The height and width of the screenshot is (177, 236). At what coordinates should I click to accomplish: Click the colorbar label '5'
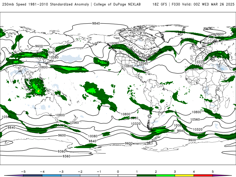(x=213, y=172)
